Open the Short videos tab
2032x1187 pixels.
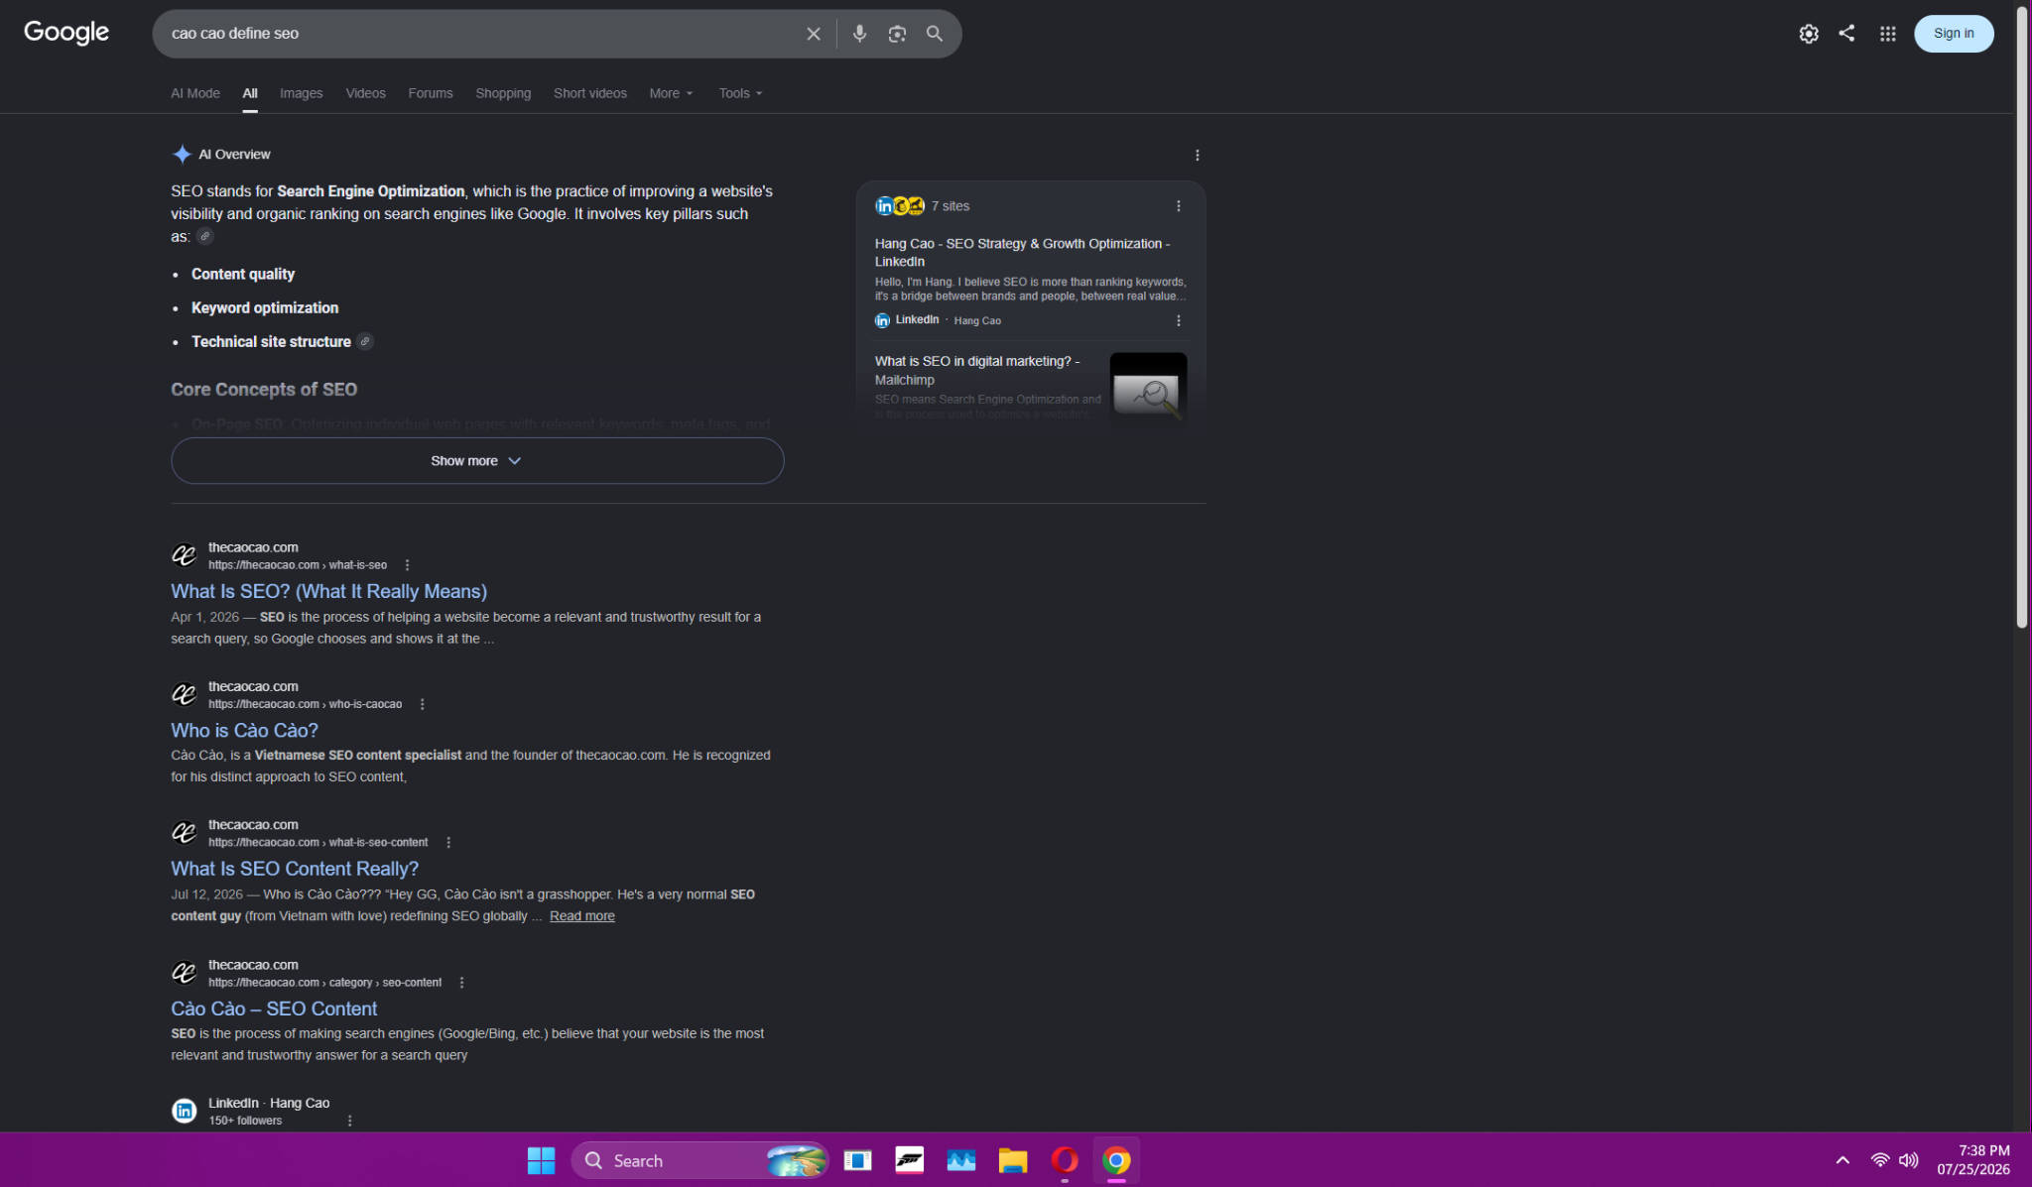590,93
